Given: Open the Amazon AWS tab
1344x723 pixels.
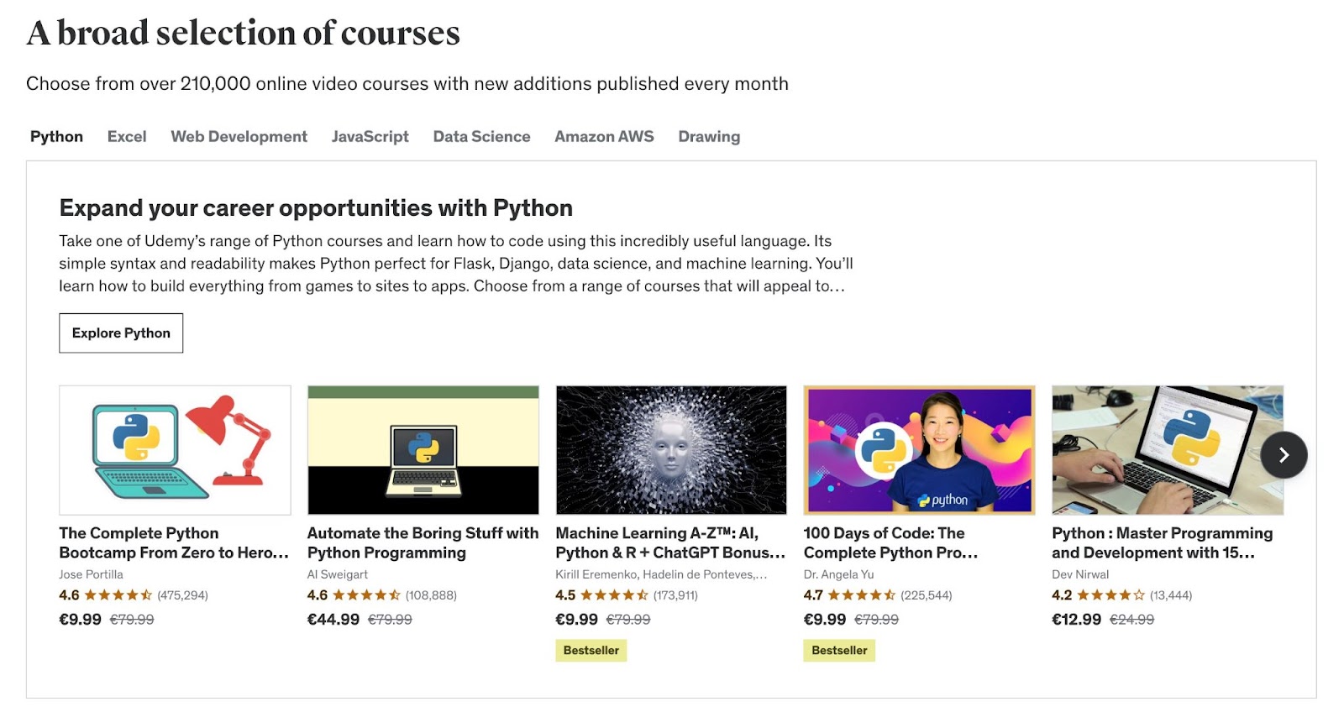Looking at the screenshot, I should (x=604, y=136).
